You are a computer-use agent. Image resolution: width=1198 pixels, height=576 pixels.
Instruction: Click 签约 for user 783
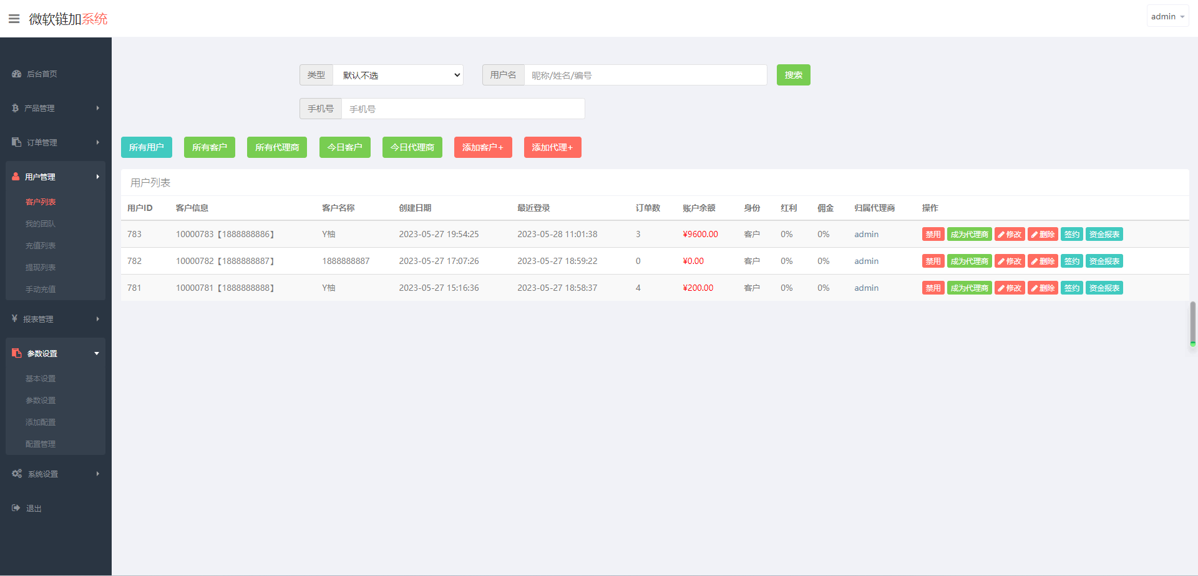coord(1072,234)
